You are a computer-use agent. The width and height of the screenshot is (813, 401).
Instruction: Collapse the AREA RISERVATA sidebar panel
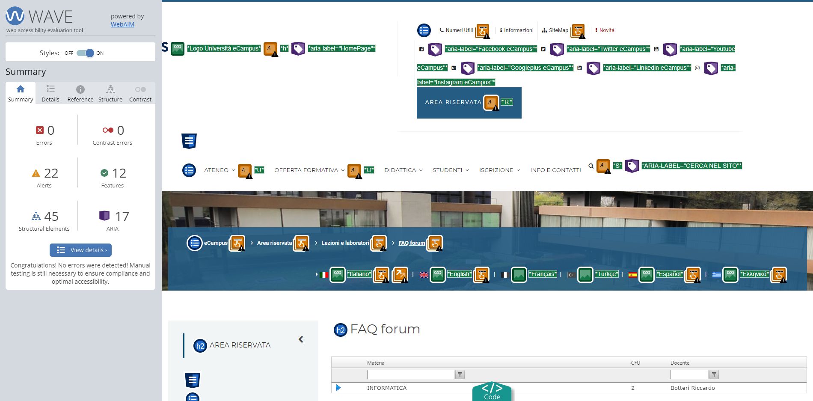301,339
